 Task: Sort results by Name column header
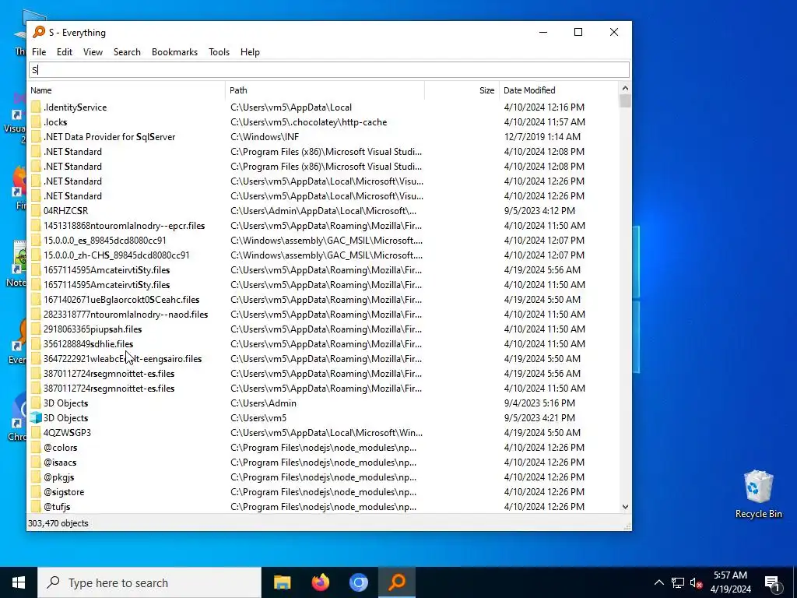(126, 90)
